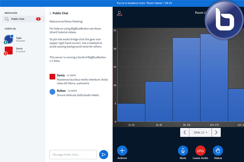Viewport: 244px width, 162px height.
Task: Open the Actions plus button
Action: [x=122, y=150]
